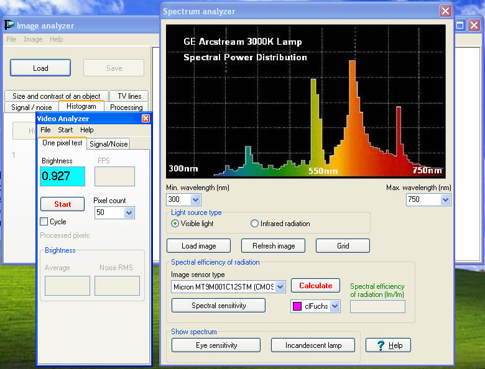Click the fuchsia color swatch
Viewport: 485px width, 369px height.
pyautogui.click(x=297, y=306)
